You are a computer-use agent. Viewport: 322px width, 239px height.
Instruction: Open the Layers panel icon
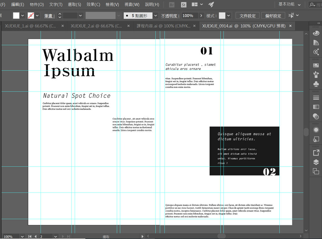316,162
